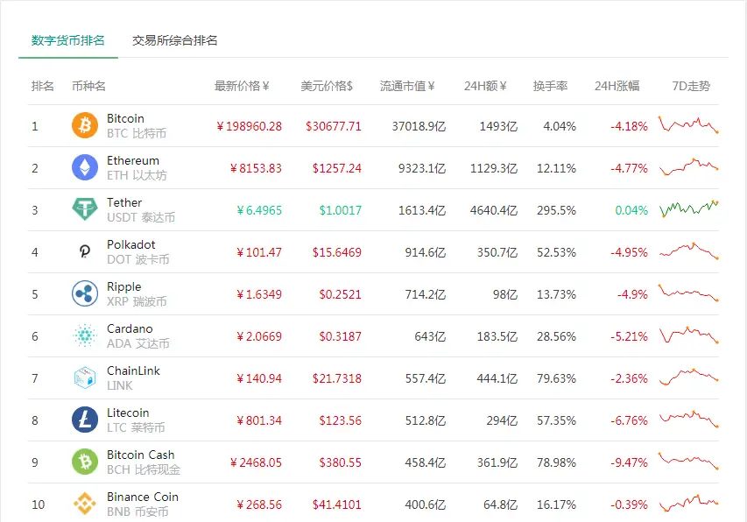Sort by 流通市值 column header
This screenshot has width=747, height=522.
[x=407, y=86]
